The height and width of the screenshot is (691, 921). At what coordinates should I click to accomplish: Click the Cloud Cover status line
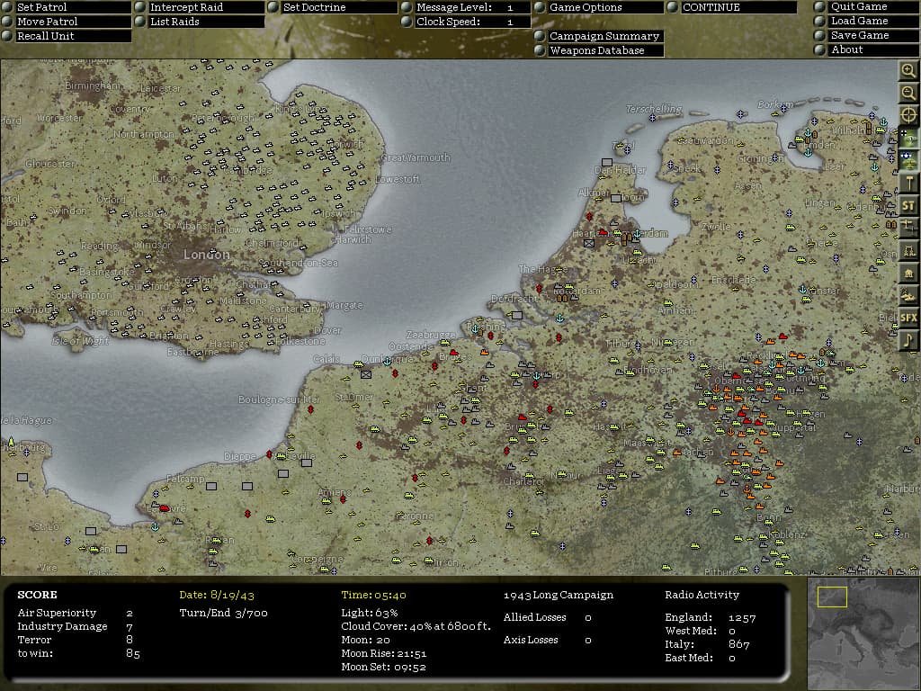coord(416,626)
